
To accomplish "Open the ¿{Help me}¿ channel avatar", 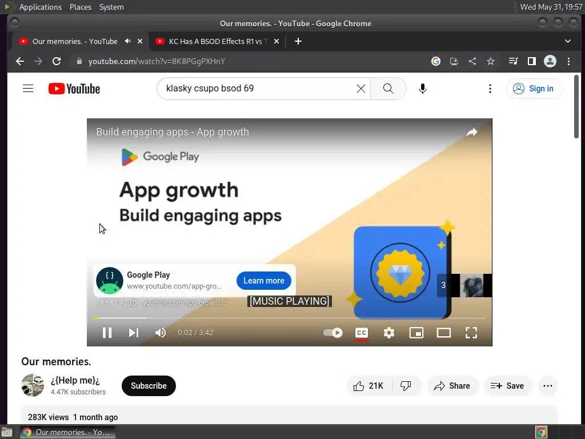I will (33, 385).
